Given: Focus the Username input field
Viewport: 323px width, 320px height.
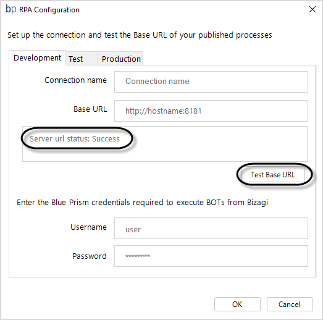Looking at the screenshot, I should coord(211,229).
